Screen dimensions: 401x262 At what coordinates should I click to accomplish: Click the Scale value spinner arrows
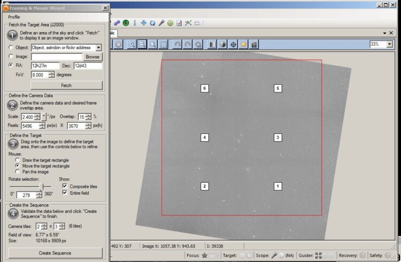37,117
